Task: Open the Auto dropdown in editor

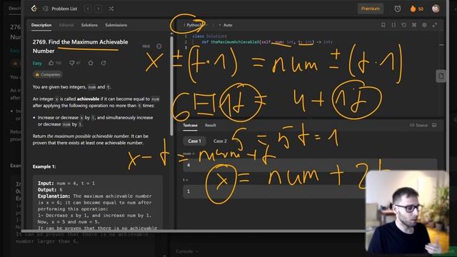Action: click(x=226, y=25)
